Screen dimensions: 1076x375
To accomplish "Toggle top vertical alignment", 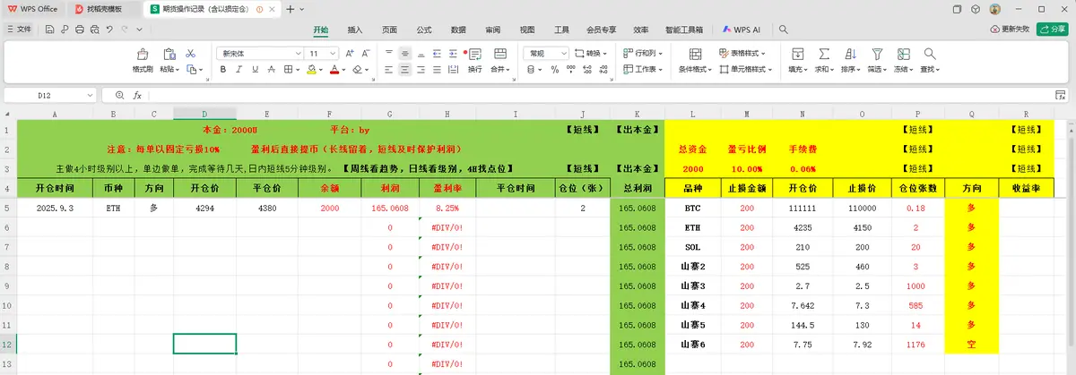I will coord(389,54).
